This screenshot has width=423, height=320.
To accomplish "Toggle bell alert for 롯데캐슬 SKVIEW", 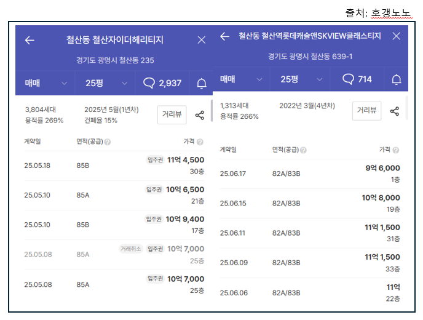I will pyautogui.click(x=397, y=79).
